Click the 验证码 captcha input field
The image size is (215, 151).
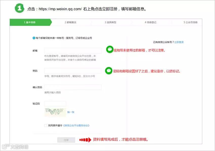pyautogui.click(x=55, y=104)
